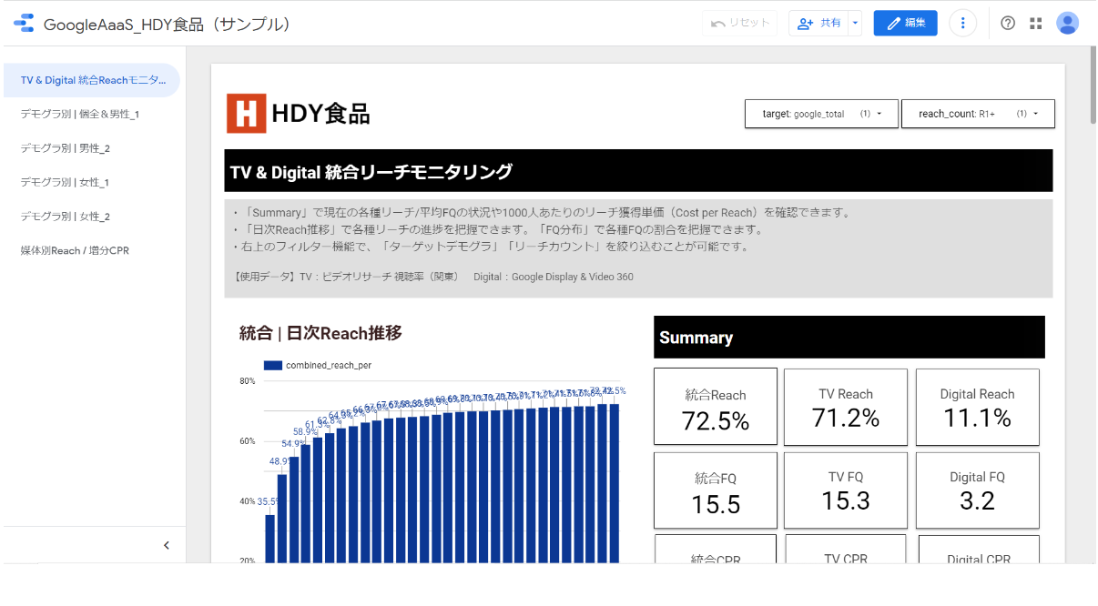Go to デモグラ別 | 個全＆男性_1 page
Viewport: 1098px width, 606px height.
(x=80, y=114)
